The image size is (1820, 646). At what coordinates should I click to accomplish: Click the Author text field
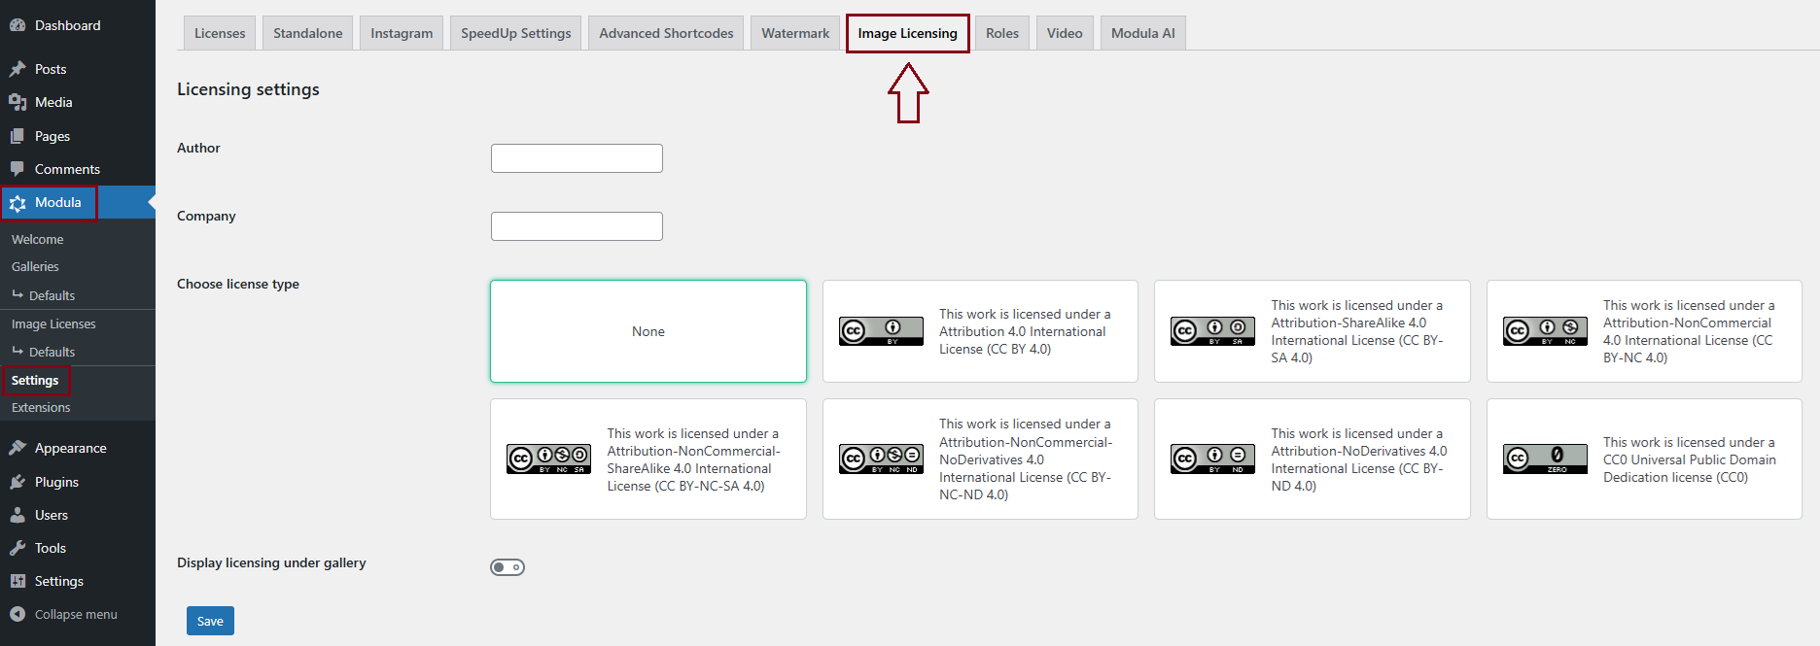click(x=577, y=158)
